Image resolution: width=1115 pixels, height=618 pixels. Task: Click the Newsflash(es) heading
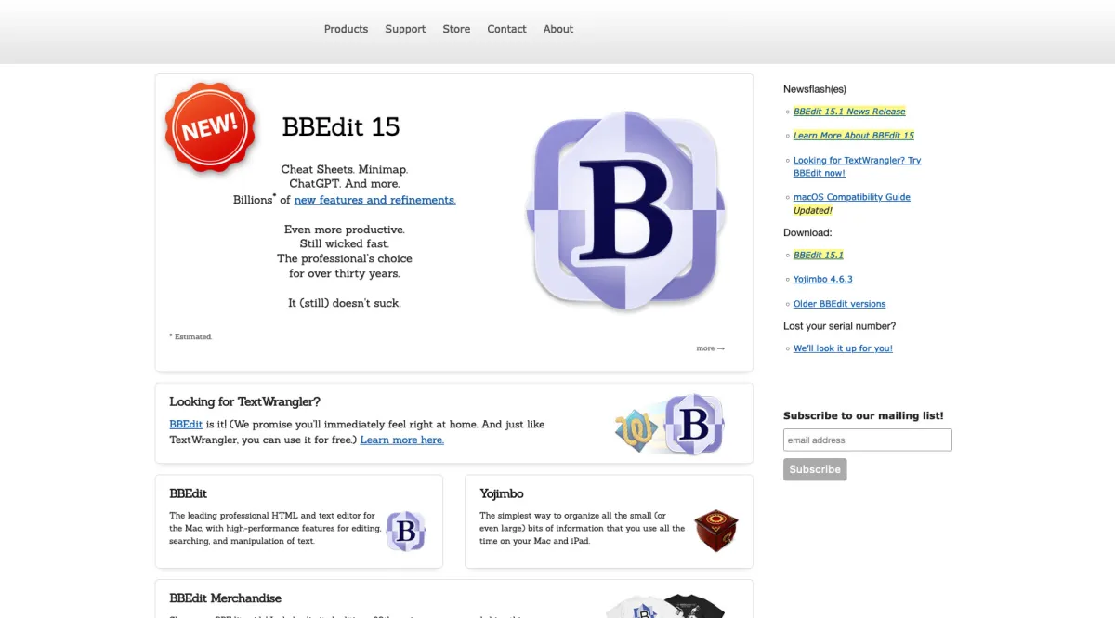815,89
